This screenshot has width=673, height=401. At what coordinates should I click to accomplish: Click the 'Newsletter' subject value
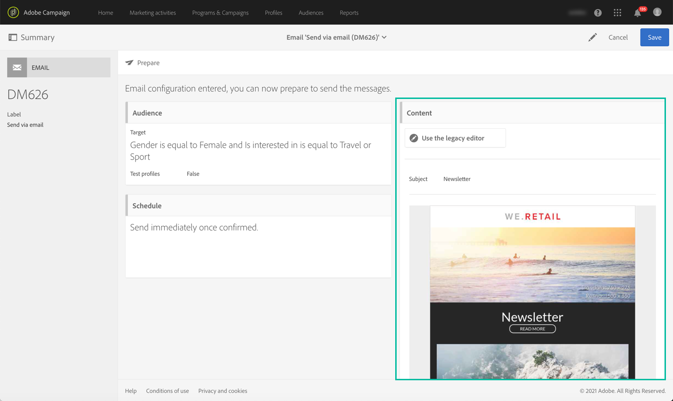457,179
